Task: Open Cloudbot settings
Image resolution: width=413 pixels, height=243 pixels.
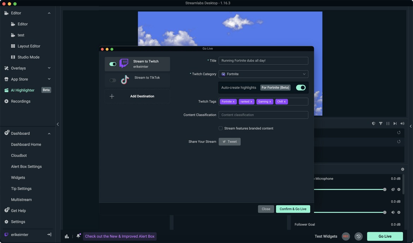Action: 19,155
